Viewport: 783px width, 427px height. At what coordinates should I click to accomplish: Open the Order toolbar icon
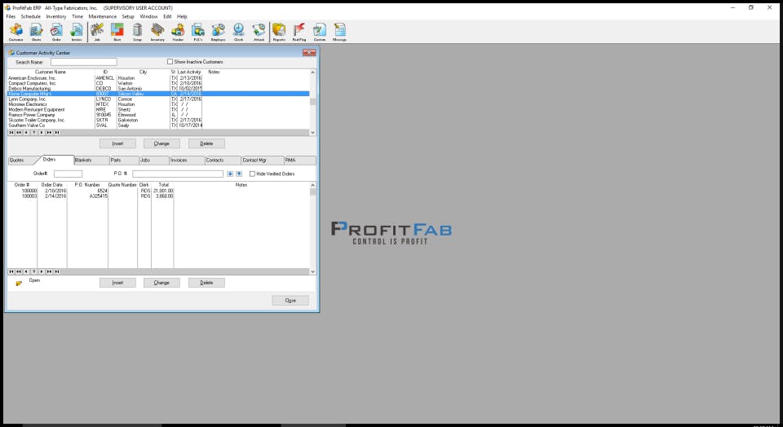[x=56, y=32]
